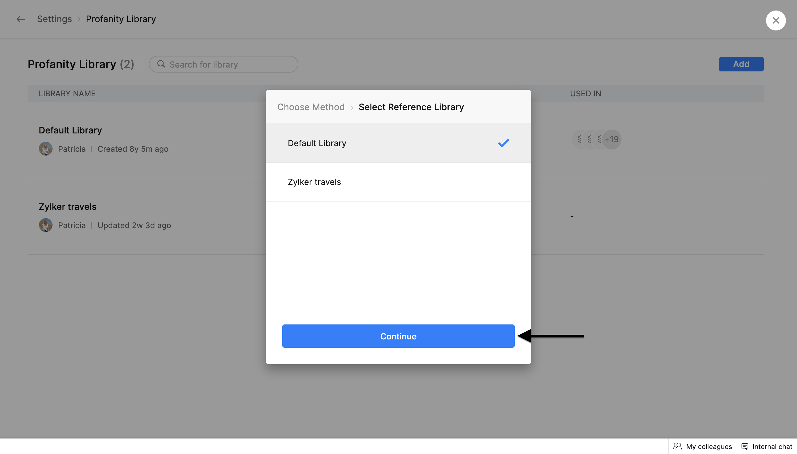The image size is (797, 454).
Task: Click the My colleagues icon
Action: tap(677, 446)
